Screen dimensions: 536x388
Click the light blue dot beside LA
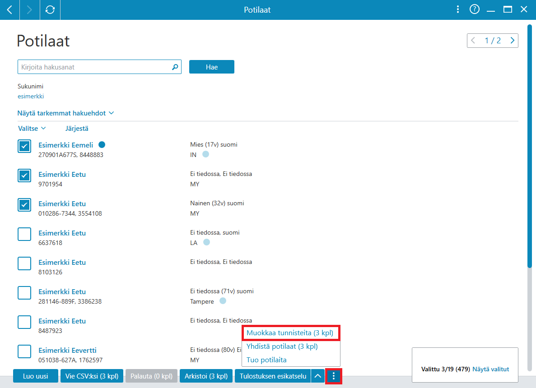(x=206, y=242)
